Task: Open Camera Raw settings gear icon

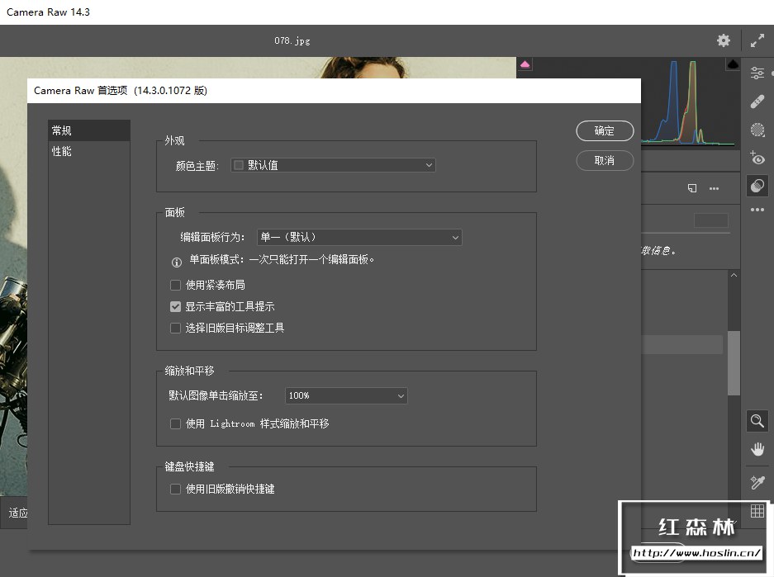Action: click(x=723, y=40)
